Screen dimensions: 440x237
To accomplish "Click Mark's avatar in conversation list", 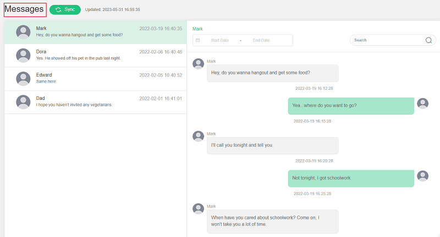I will 23,32.
